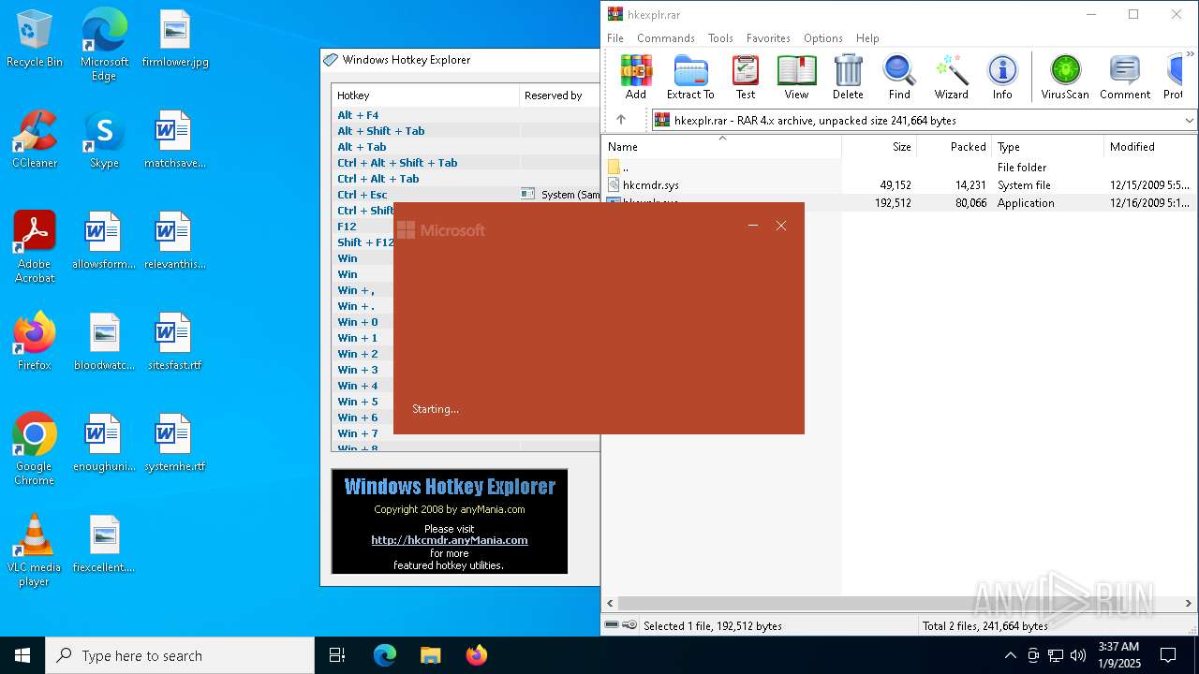The width and height of the screenshot is (1199, 674).
Task: Open the Help menu in WinRAR
Action: coord(867,38)
